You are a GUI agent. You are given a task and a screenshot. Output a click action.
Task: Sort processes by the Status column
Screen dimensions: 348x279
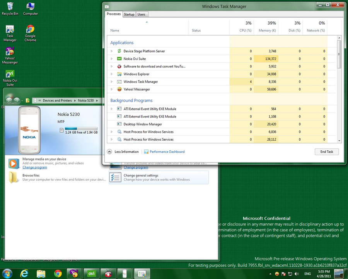point(209,28)
